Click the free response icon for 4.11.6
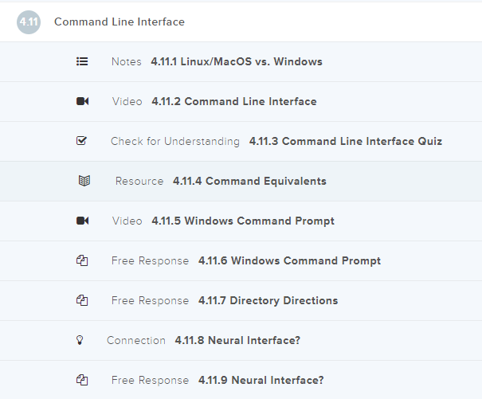The image size is (482, 399). click(82, 260)
